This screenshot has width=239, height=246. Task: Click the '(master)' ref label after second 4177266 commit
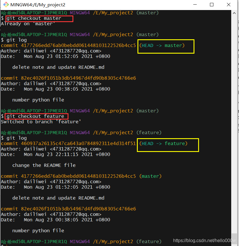coord(150,176)
